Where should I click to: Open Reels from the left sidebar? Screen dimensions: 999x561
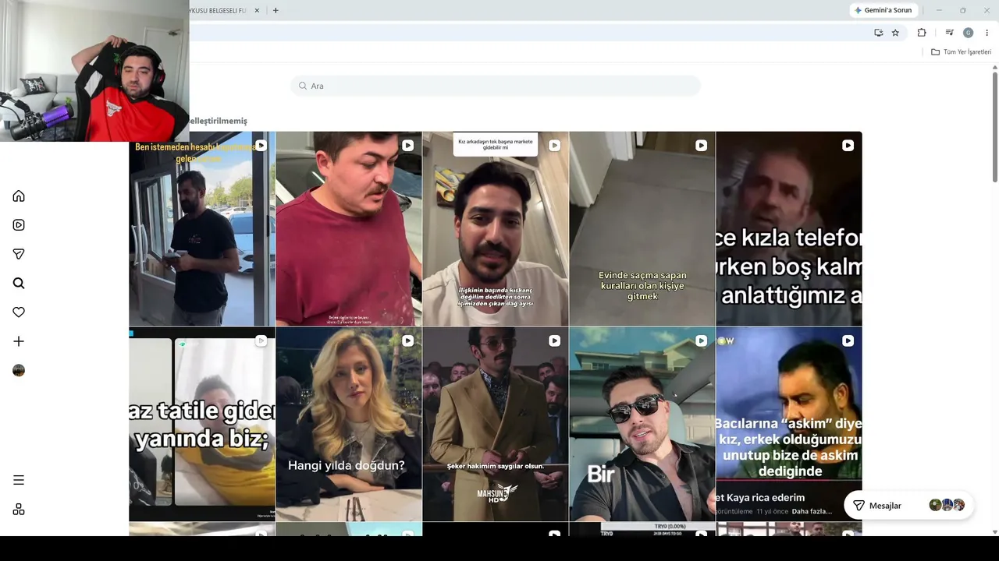[19, 225]
